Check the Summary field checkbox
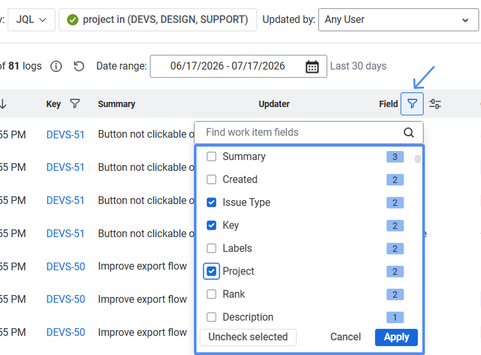Screen dimensions: 481x355 (211, 156)
